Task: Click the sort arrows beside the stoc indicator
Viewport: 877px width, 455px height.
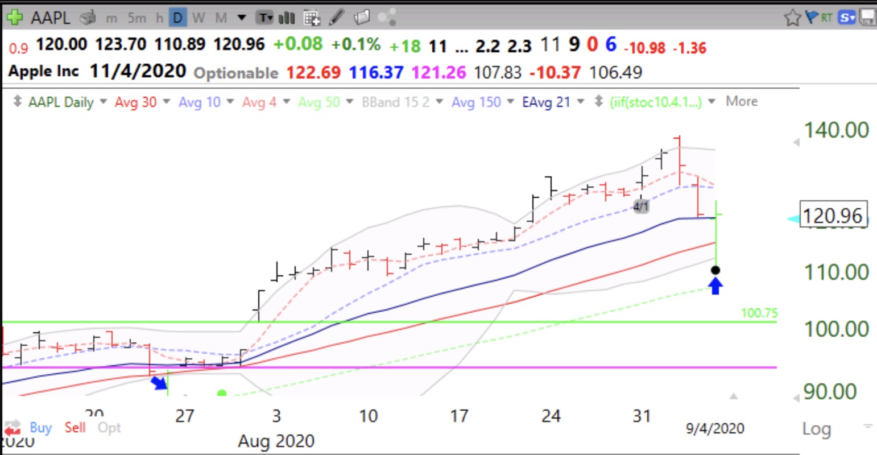Action: 598,102
